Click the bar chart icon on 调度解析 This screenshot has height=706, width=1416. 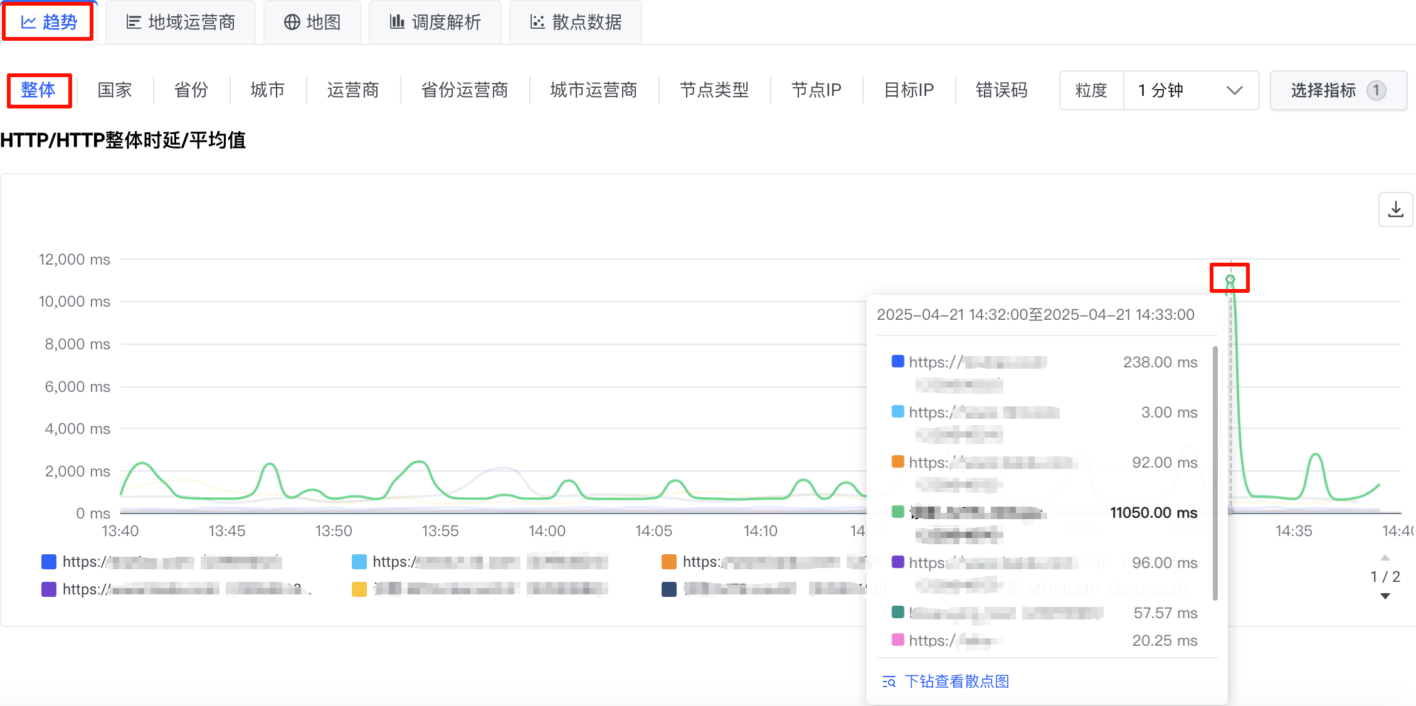coord(397,22)
